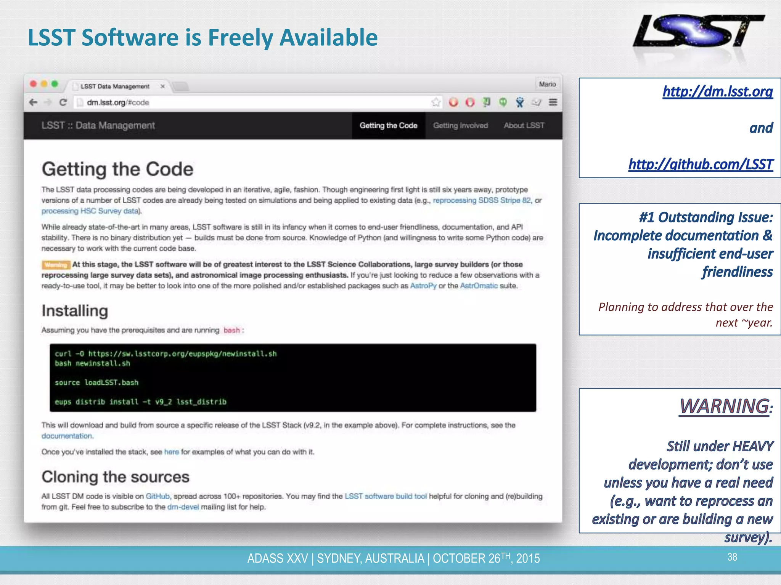This screenshot has height=585, width=781.
Task: Click the Getting the Code page heading
Action: [x=117, y=169]
